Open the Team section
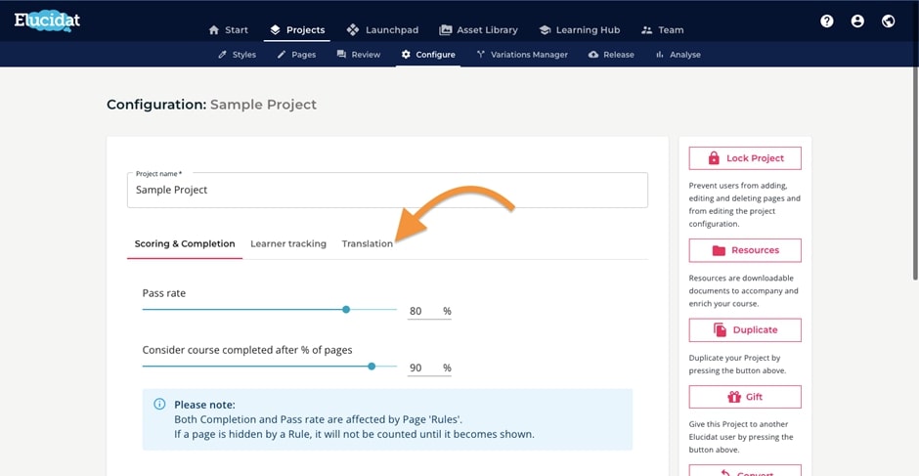The image size is (919, 476). pos(662,30)
